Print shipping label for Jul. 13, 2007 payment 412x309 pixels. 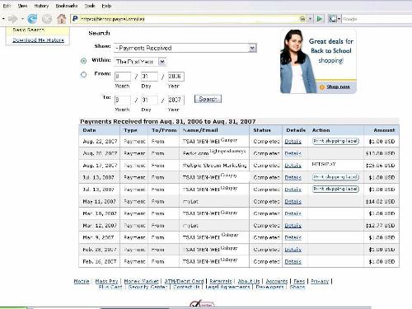coord(335,189)
